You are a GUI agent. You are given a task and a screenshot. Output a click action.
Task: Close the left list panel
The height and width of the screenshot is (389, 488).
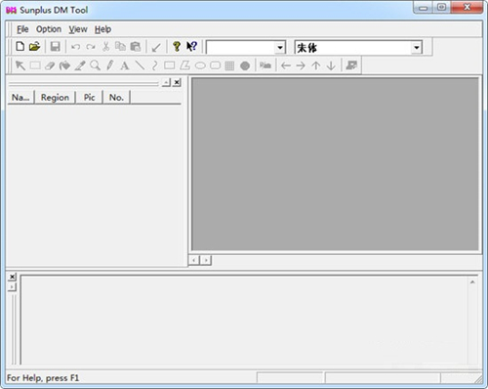pos(177,82)
